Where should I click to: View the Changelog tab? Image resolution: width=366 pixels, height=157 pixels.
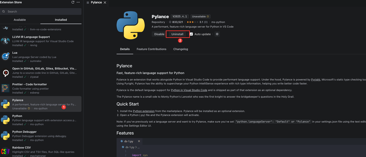pyautogui.click(x=180, y=49)
